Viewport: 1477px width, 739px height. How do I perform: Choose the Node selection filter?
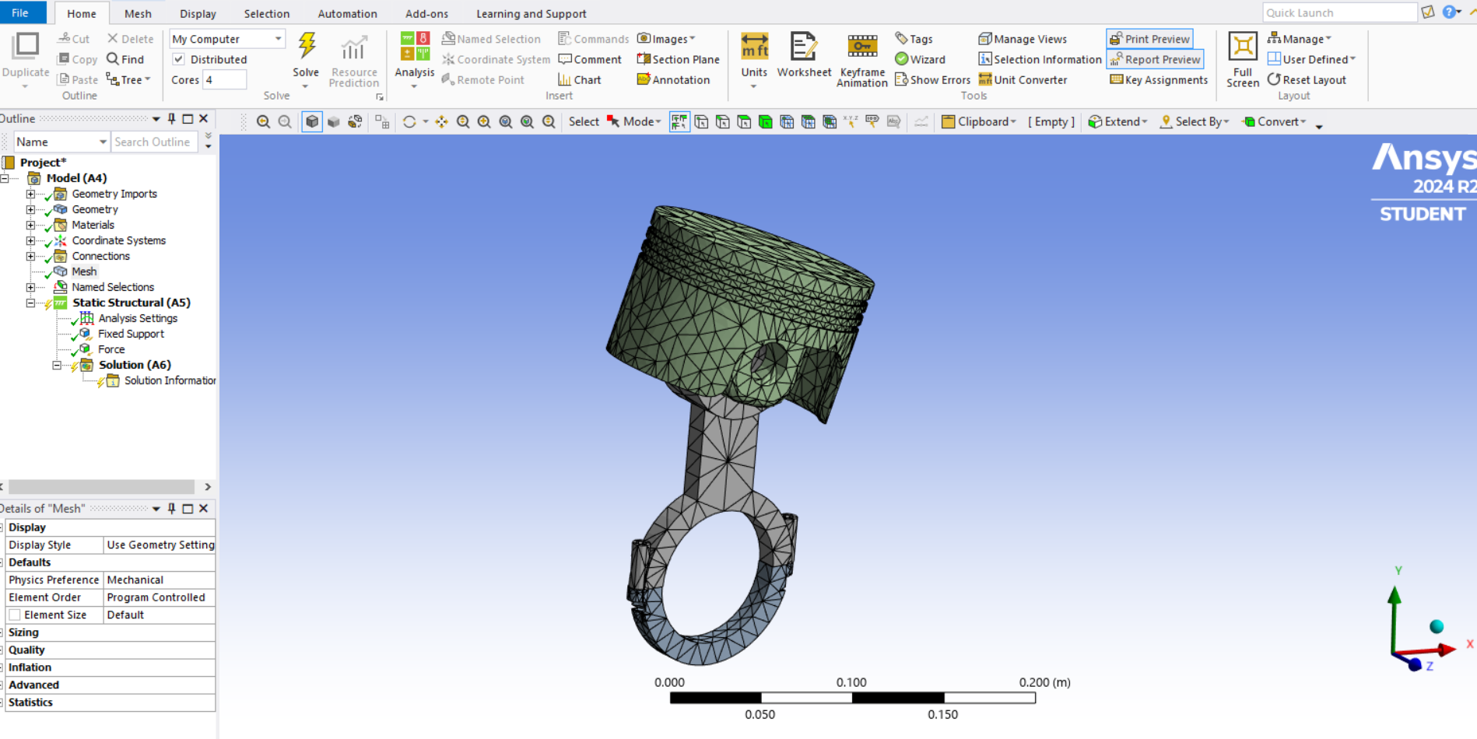click(x=788, y=122)
